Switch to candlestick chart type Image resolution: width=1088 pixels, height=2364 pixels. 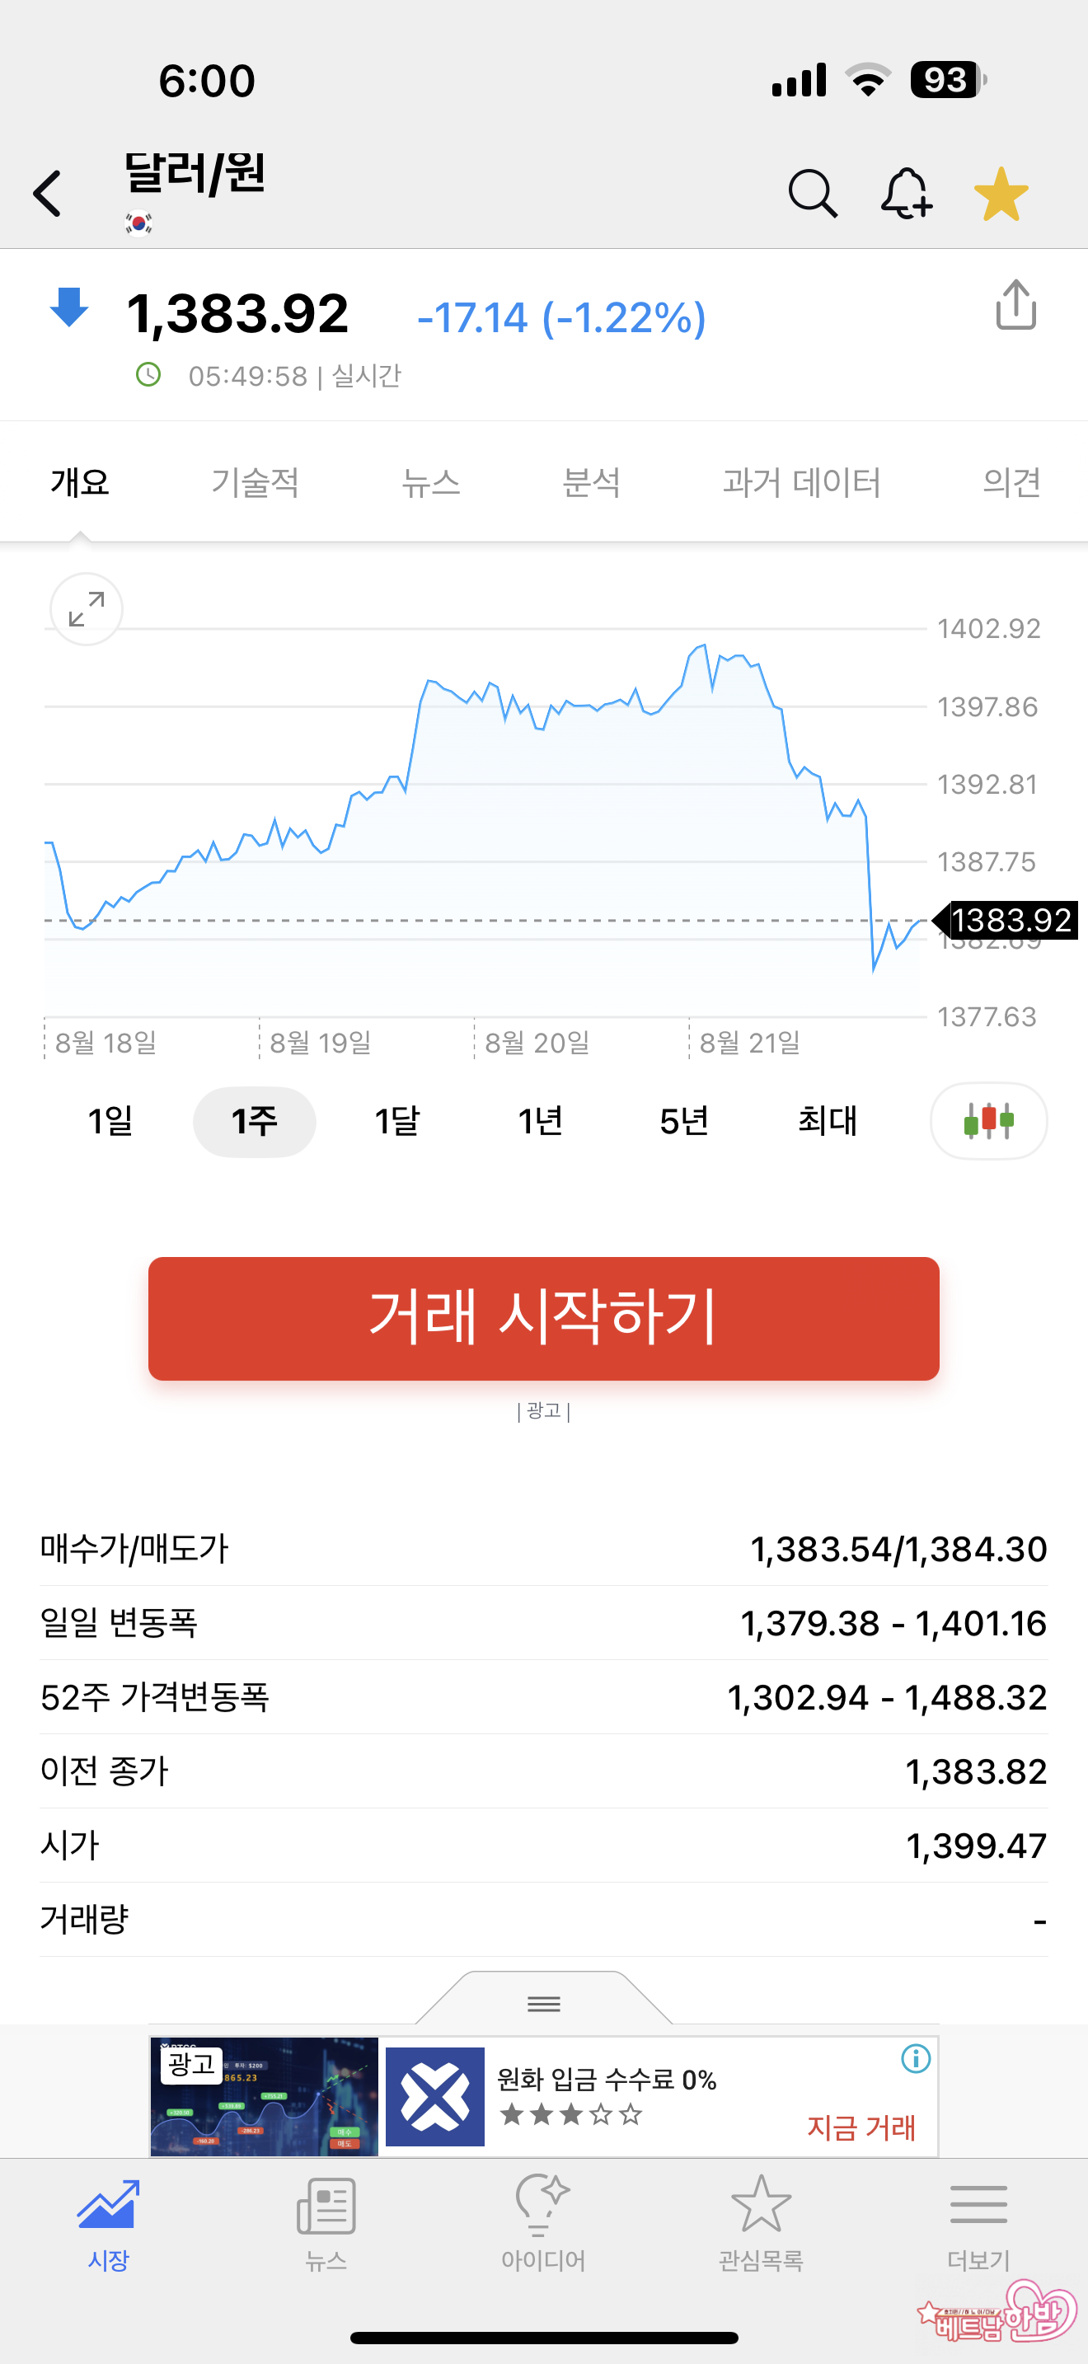(988, 1120)
